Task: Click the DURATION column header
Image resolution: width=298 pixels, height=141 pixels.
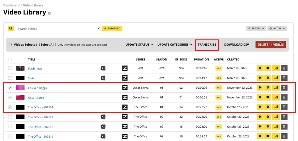Action: click(x=202, y=60)
